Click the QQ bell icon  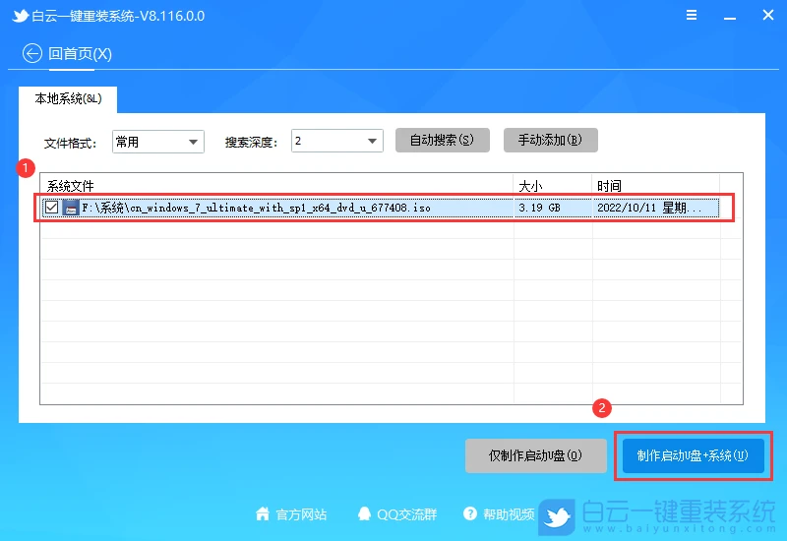pyautogui.click(x=364, y=513)
